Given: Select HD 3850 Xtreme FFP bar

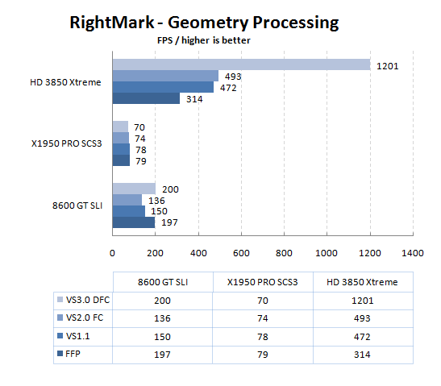Looking at the screenshot, I should point(146,98).
